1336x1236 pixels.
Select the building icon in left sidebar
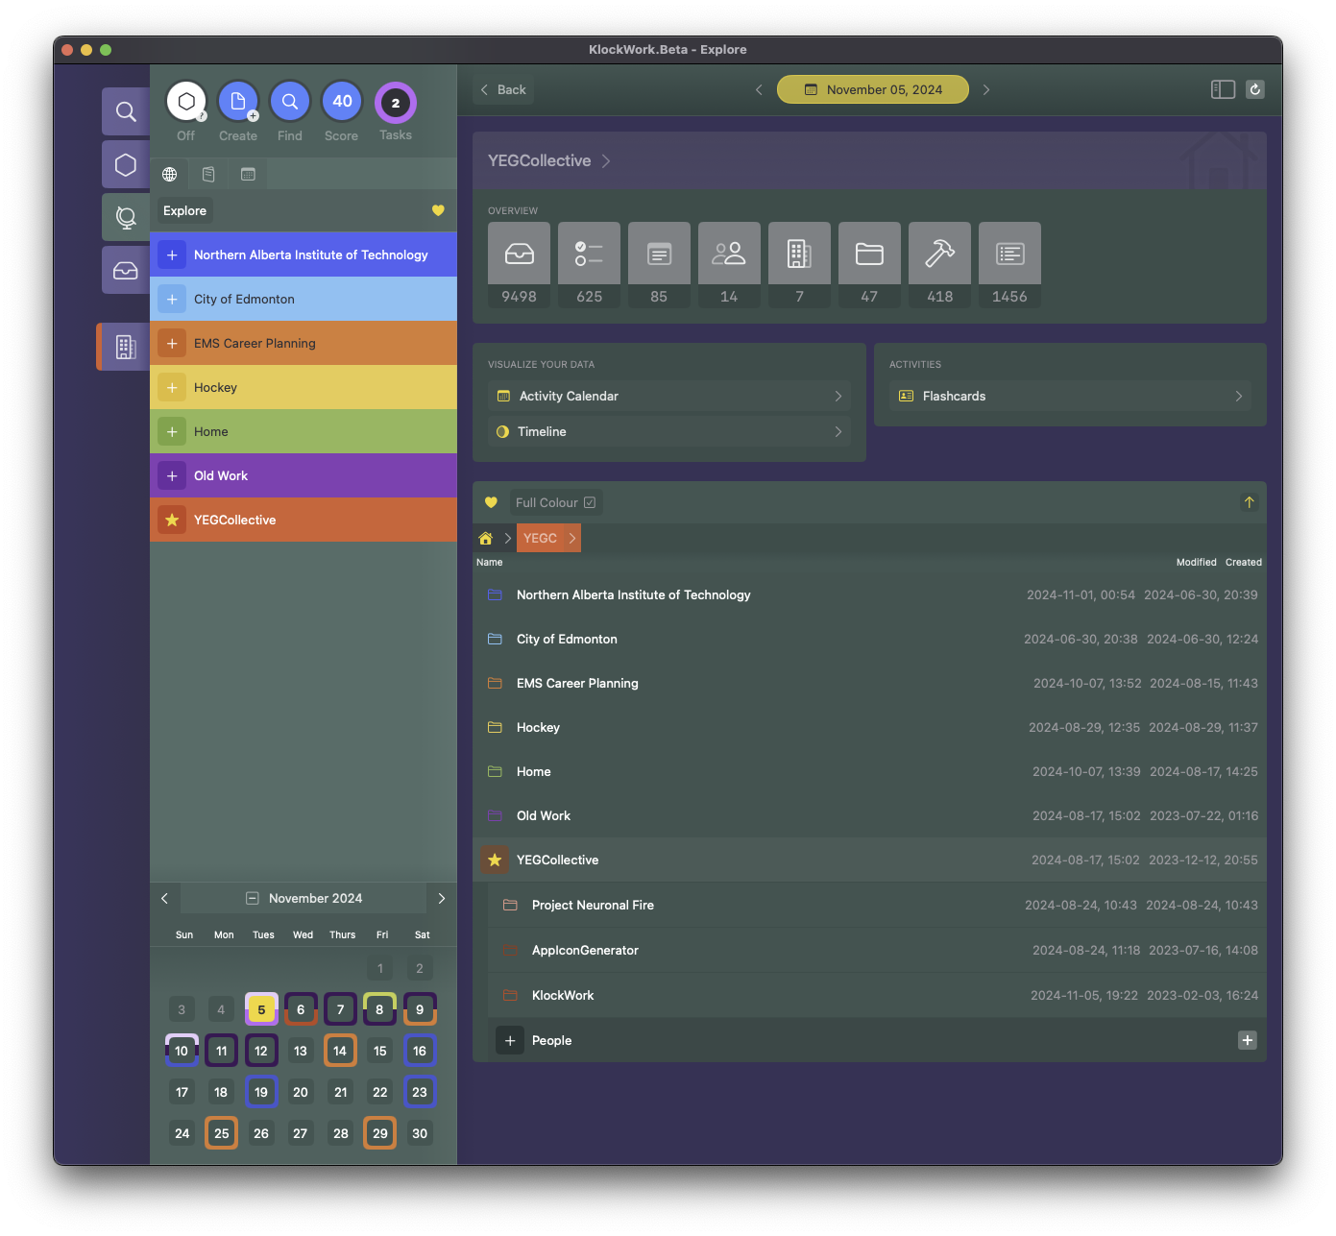126,347
